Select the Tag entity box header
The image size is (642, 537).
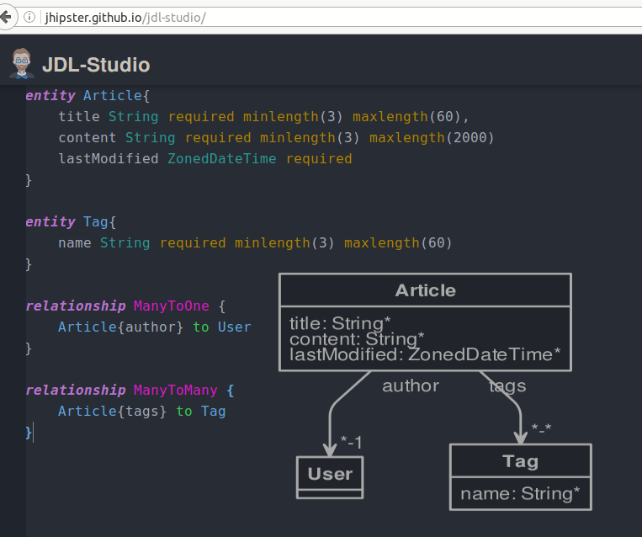pos(520,461)
